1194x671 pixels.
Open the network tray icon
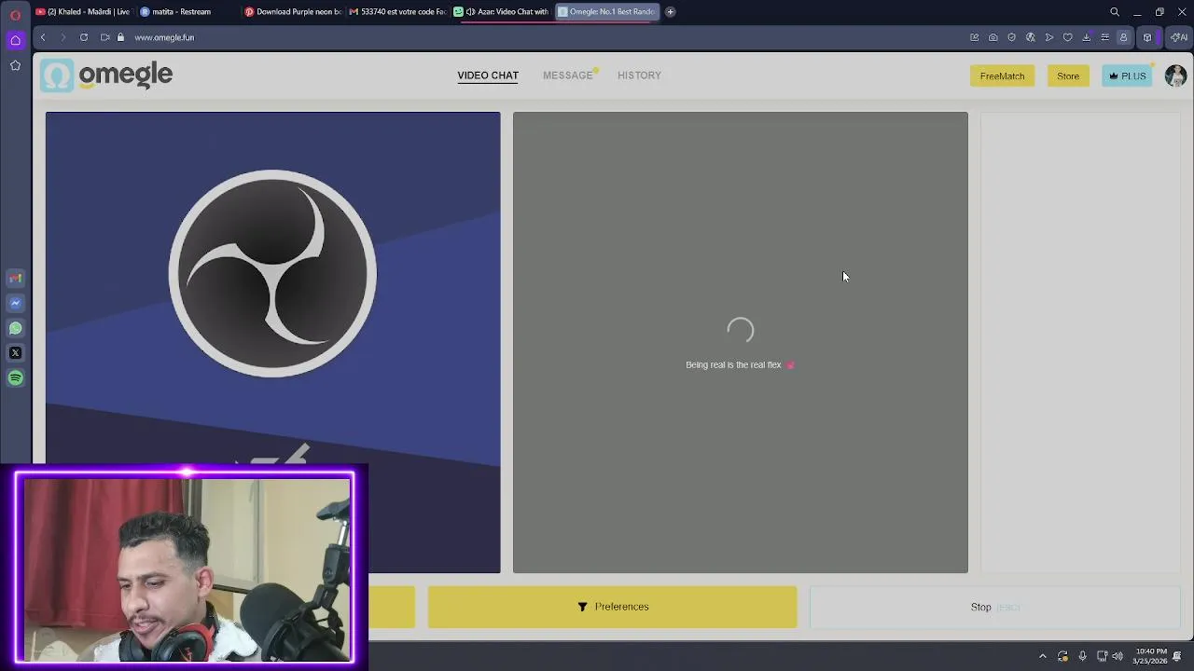click(1102, 656)
